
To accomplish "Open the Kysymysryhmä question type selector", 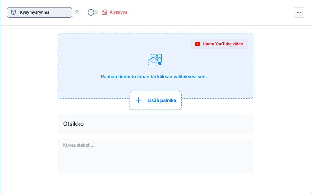I will click(39, 12).
